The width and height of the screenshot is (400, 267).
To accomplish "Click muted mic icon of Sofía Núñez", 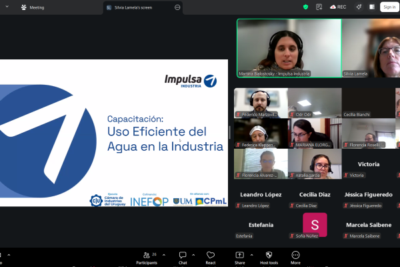I will point(292,236).
